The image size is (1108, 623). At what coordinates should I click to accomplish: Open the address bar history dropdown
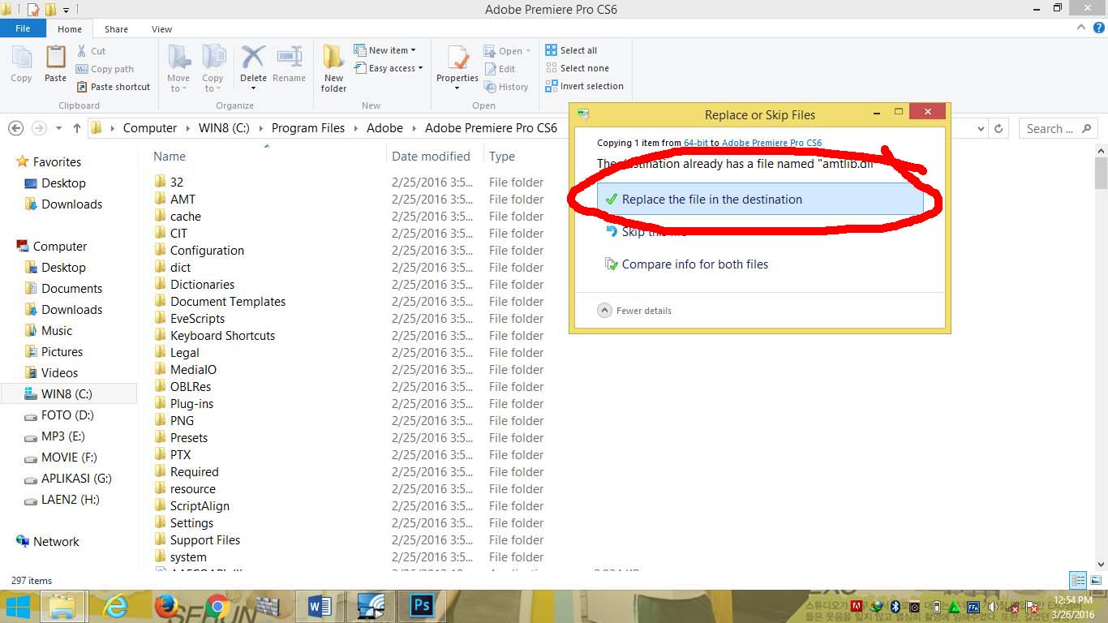click(x=980, y=128)
